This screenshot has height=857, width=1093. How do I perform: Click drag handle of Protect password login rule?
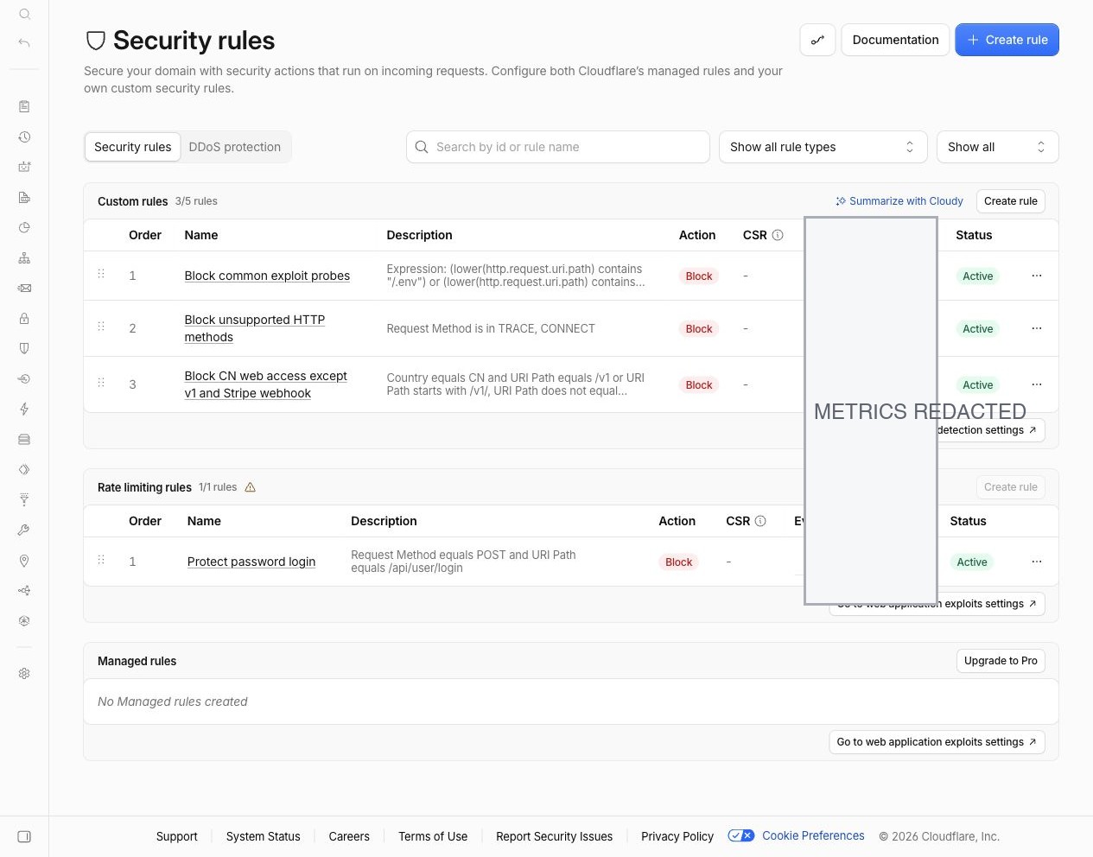click(101, 560)
